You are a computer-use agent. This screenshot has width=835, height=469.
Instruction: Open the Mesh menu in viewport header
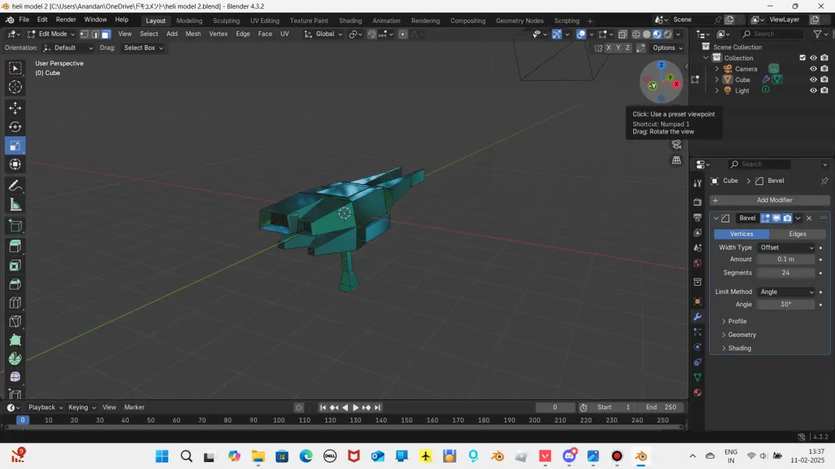point(193,34)
